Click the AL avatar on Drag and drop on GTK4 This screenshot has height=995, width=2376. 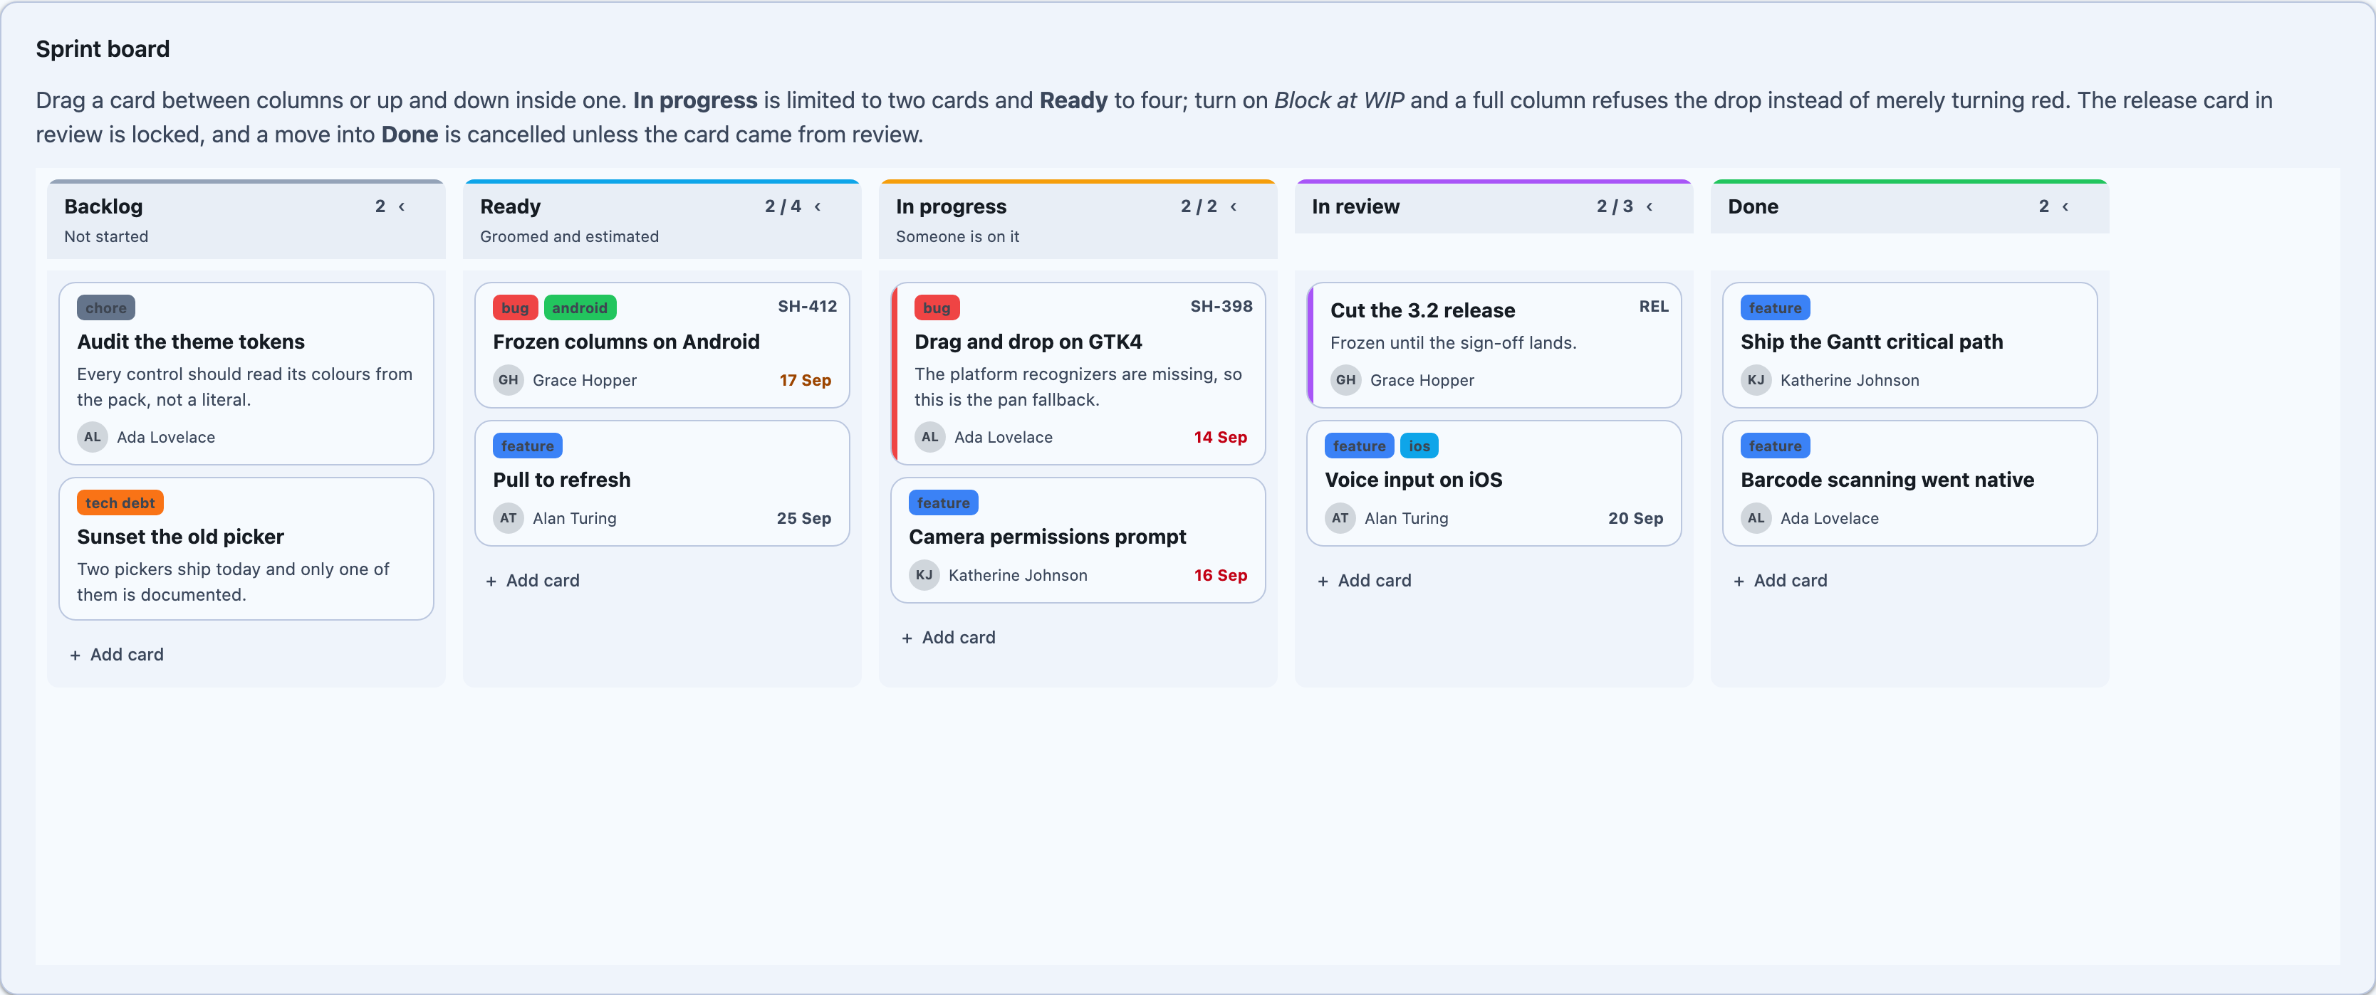(x=929, y=437)
